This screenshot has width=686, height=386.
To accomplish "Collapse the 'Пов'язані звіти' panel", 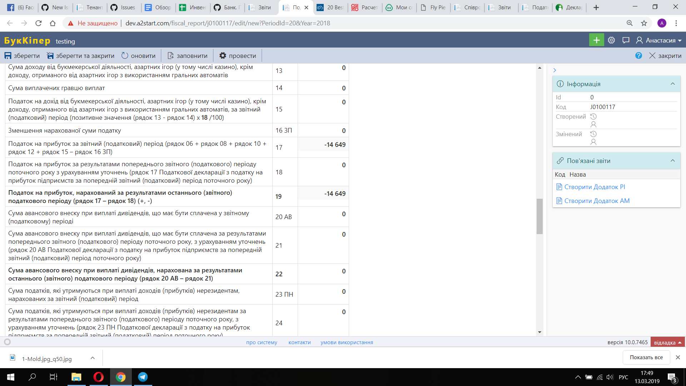I will [672, 161].
